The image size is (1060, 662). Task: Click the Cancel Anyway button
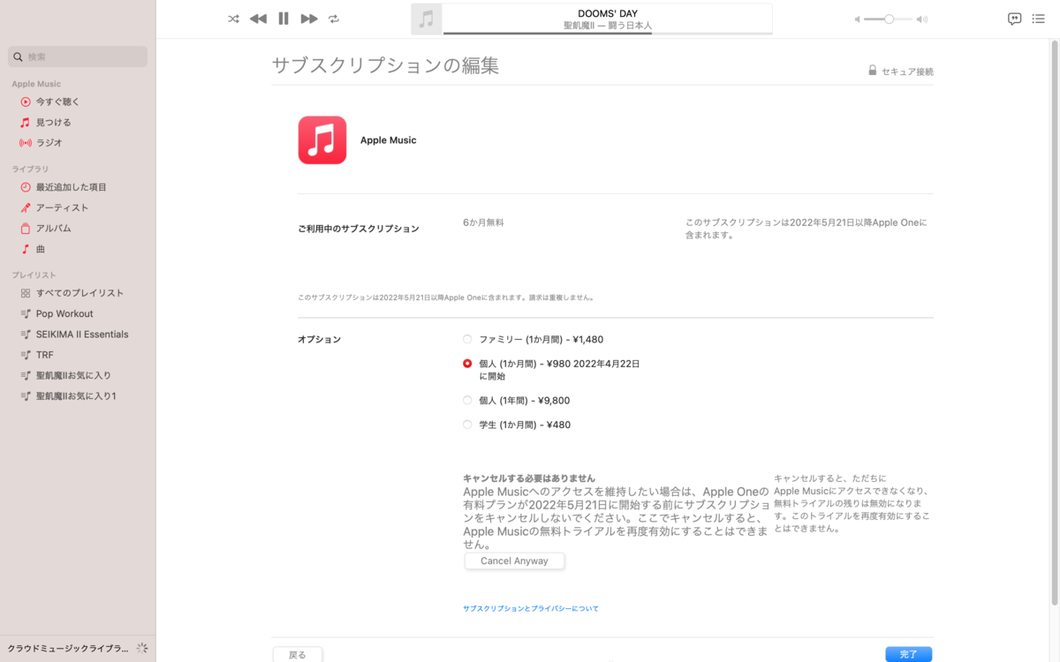pyautogui.click(x=514, y=561)
